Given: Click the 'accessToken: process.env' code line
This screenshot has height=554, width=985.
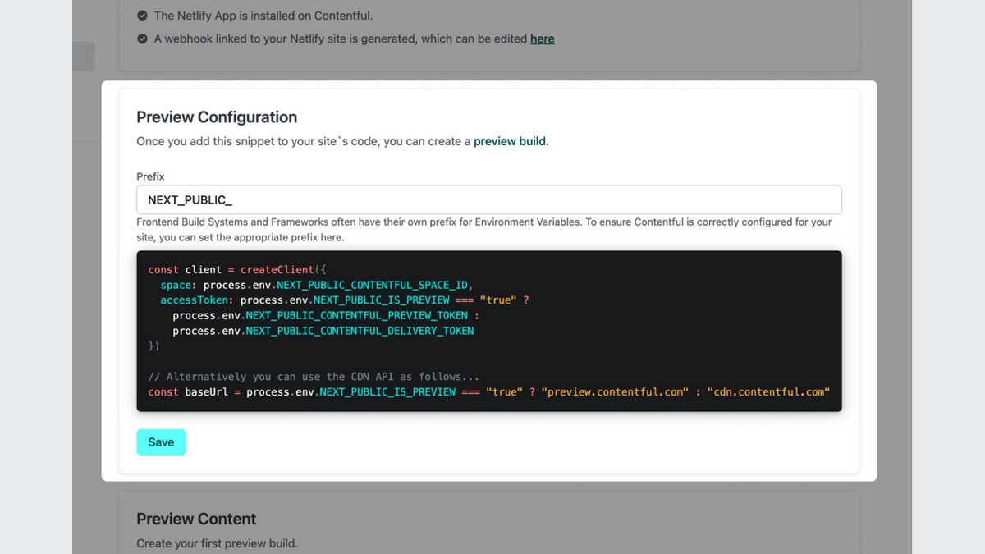Looking at the screenshot, I should coord(345,300).
